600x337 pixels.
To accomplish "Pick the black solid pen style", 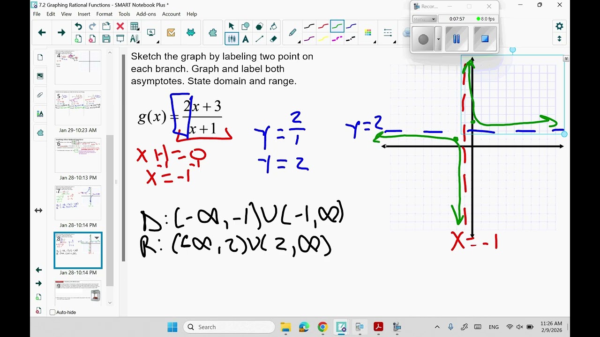I will pyautogui.click(x=309, y=26).
